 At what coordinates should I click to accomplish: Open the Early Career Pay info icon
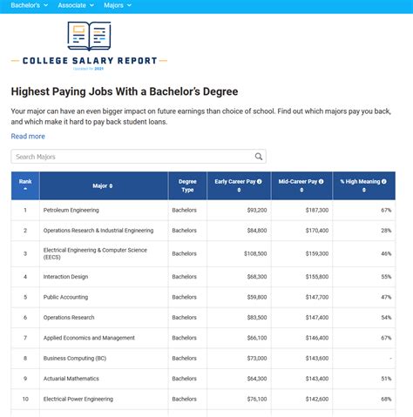pos(260,181)
